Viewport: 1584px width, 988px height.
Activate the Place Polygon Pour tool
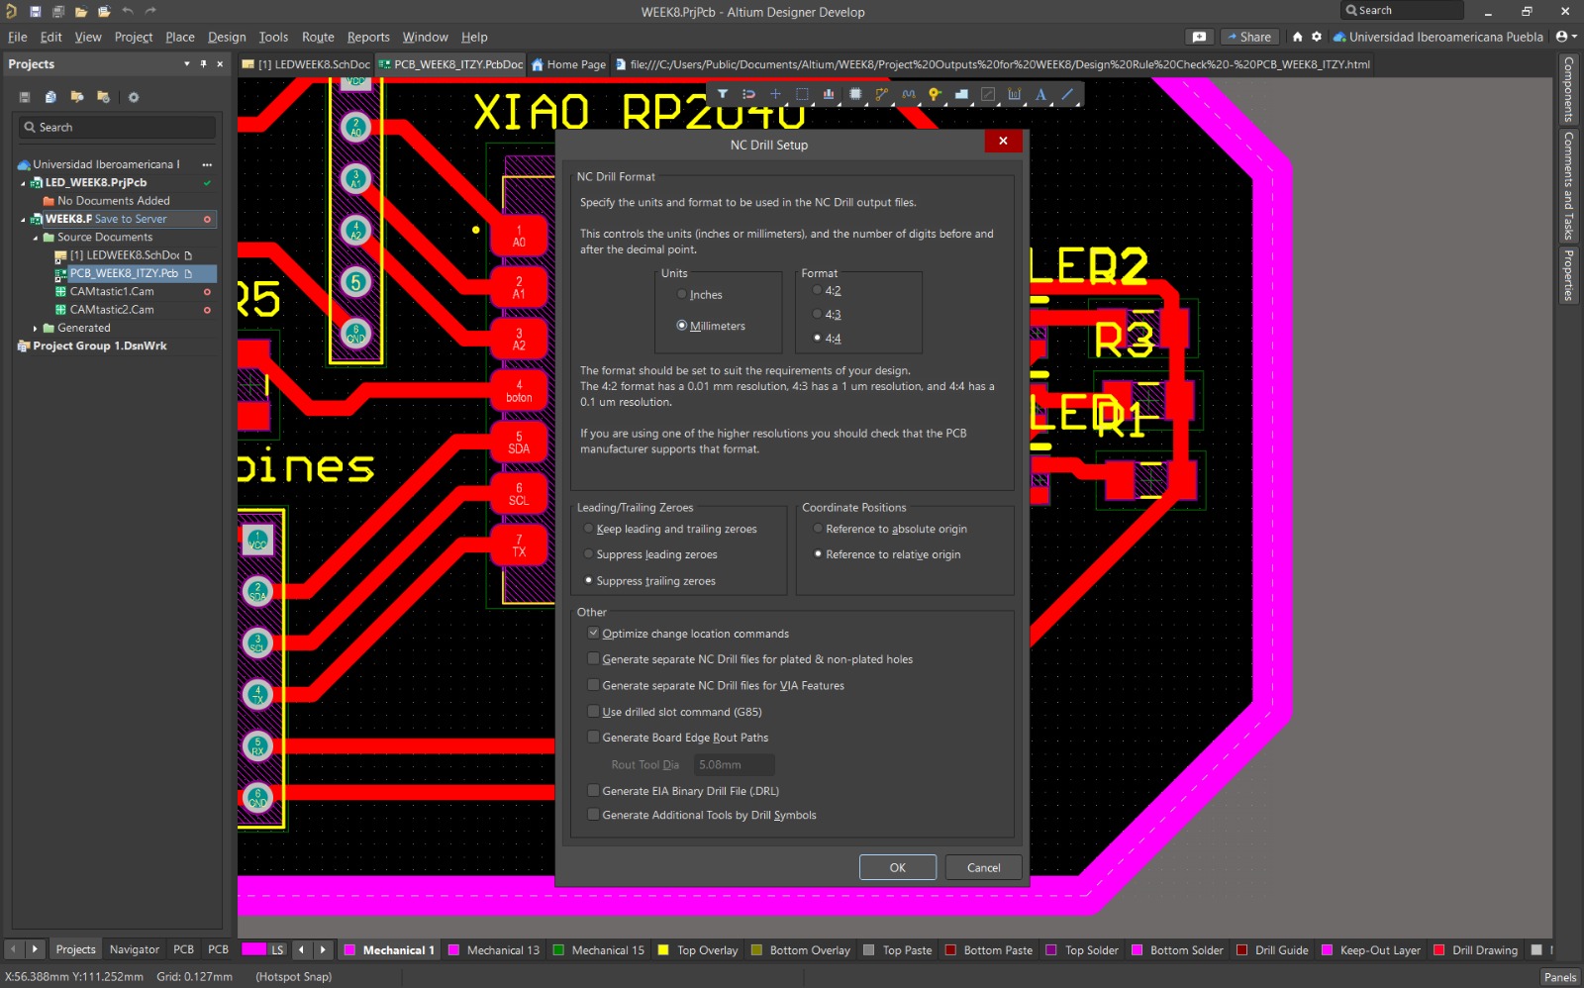(960, 94)
